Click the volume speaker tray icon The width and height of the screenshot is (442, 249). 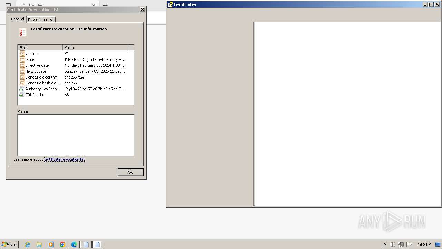(393, 245)
